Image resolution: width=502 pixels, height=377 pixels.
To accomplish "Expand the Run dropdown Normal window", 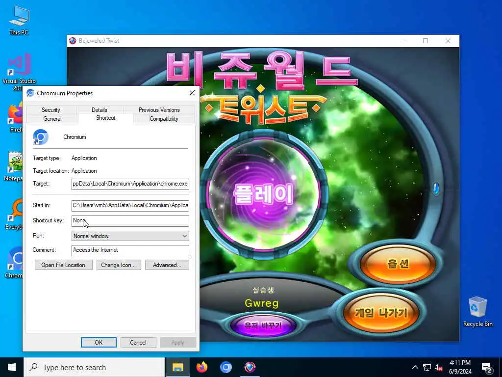I will [130, 236].
